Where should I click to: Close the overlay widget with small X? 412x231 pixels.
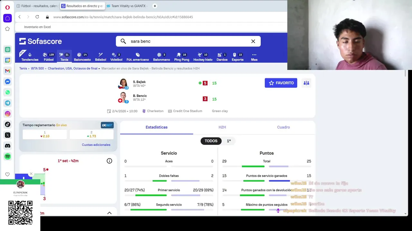[x=31, y=174]
